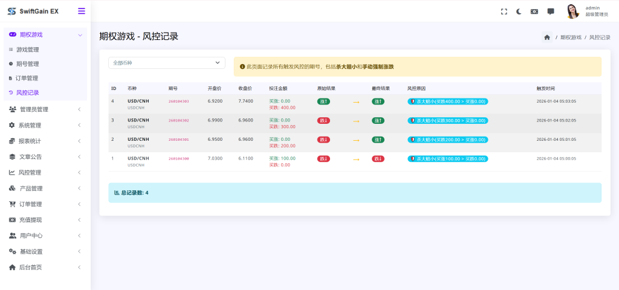Expand 管理员管理 with its chevron

pyautogui.click(x=79, y=109)
